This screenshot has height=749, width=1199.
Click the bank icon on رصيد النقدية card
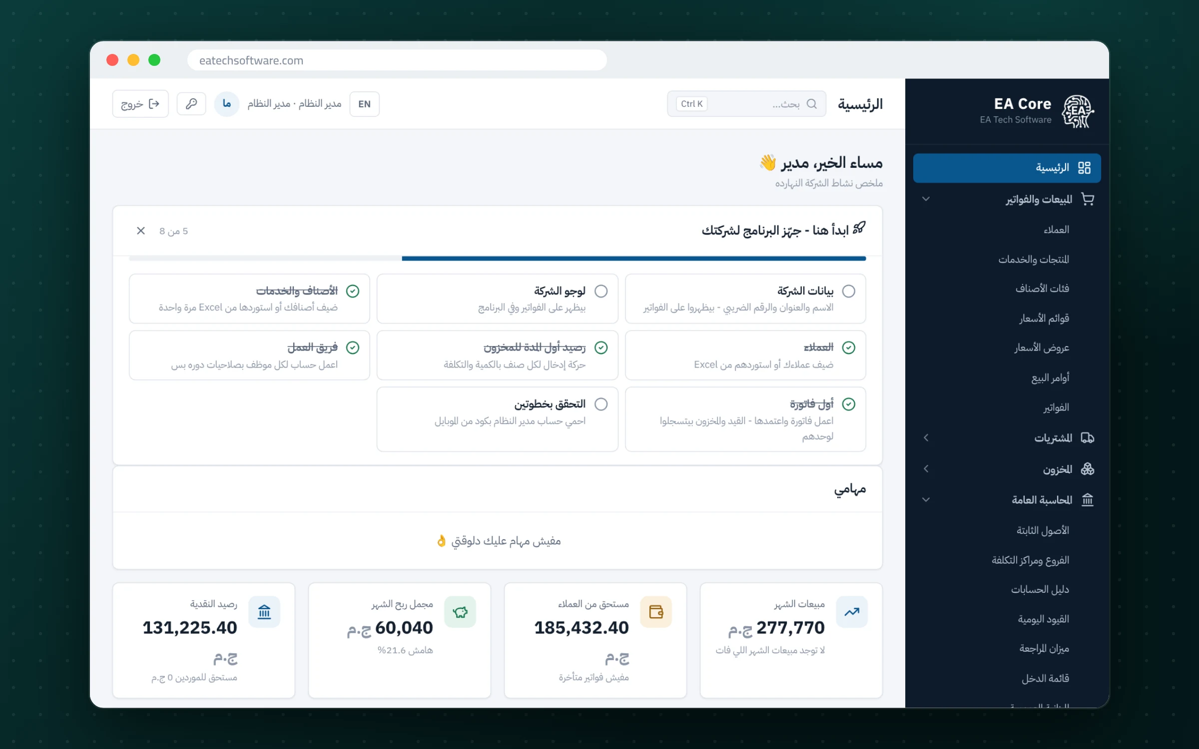pos(264,612)
